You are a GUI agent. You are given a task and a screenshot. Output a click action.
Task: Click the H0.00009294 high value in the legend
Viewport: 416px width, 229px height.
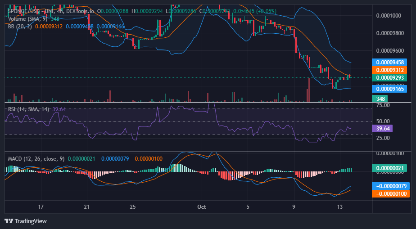pos(147,11)
